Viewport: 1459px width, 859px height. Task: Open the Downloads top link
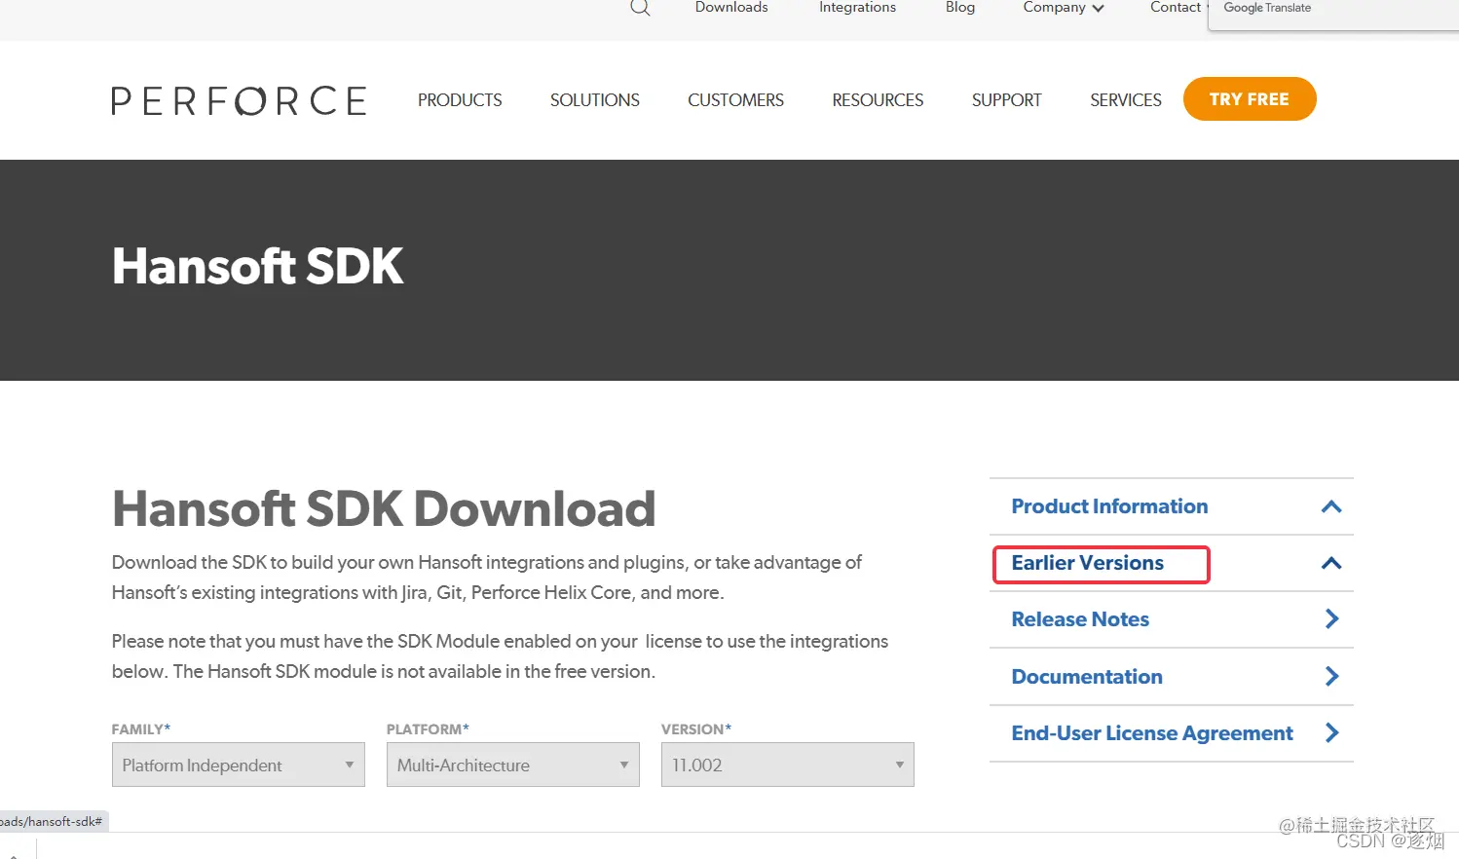[731, 8]
